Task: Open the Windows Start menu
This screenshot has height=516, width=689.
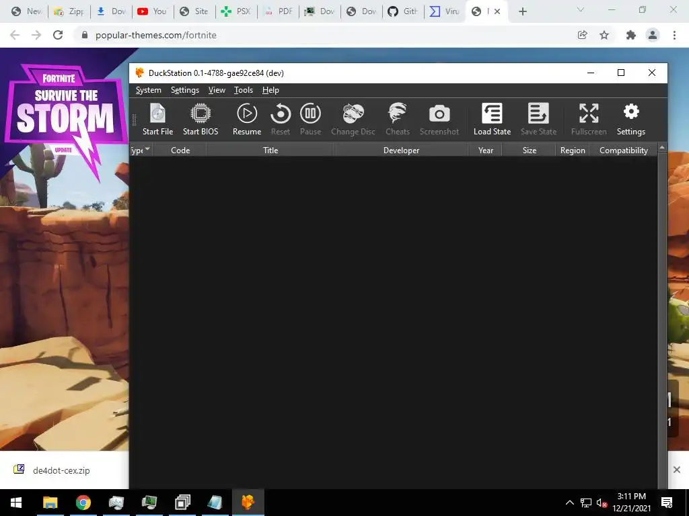Action: click(x=16, y=503)
